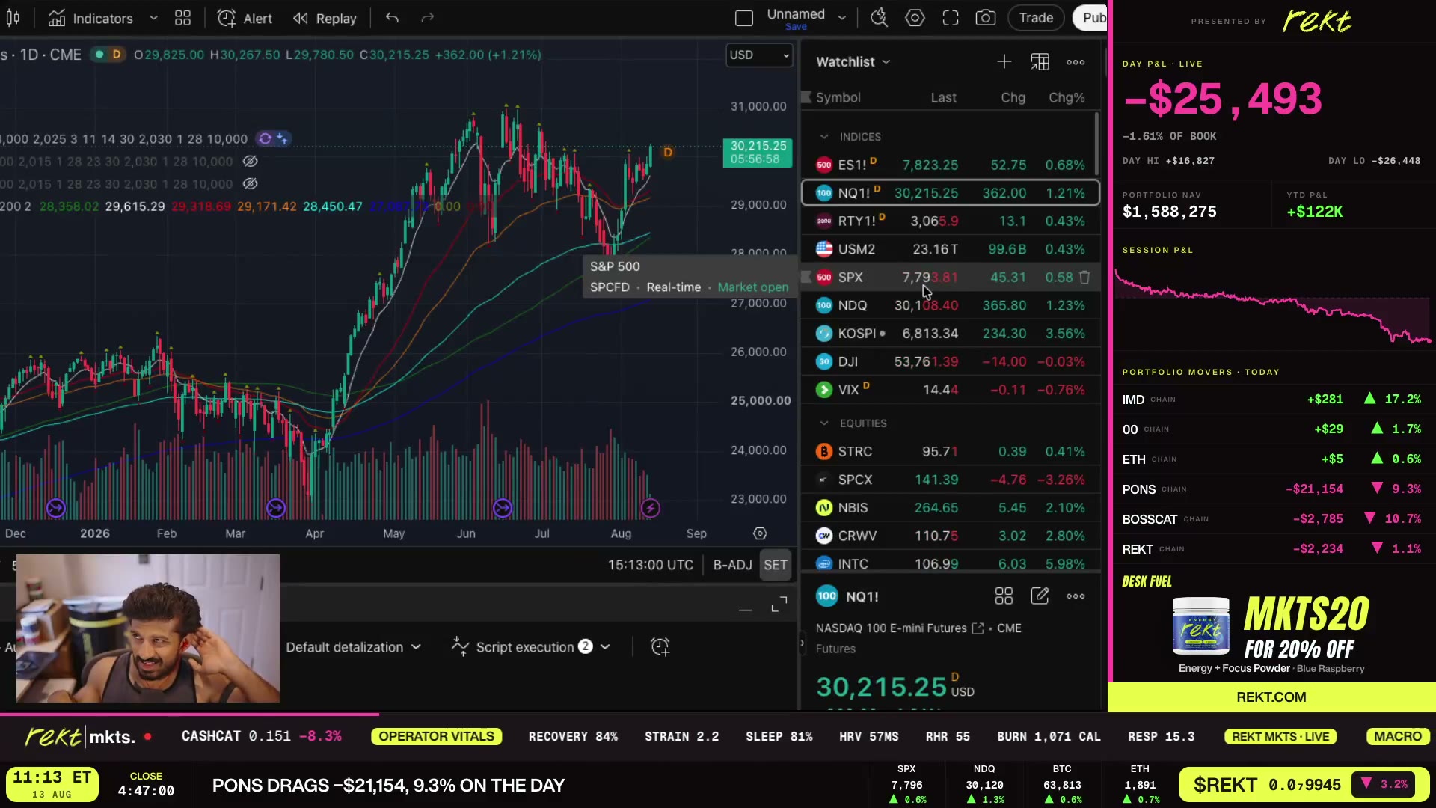Screen dimensions: 1436x808
Task: Open Default detalization dropdown
Action: 353,647
